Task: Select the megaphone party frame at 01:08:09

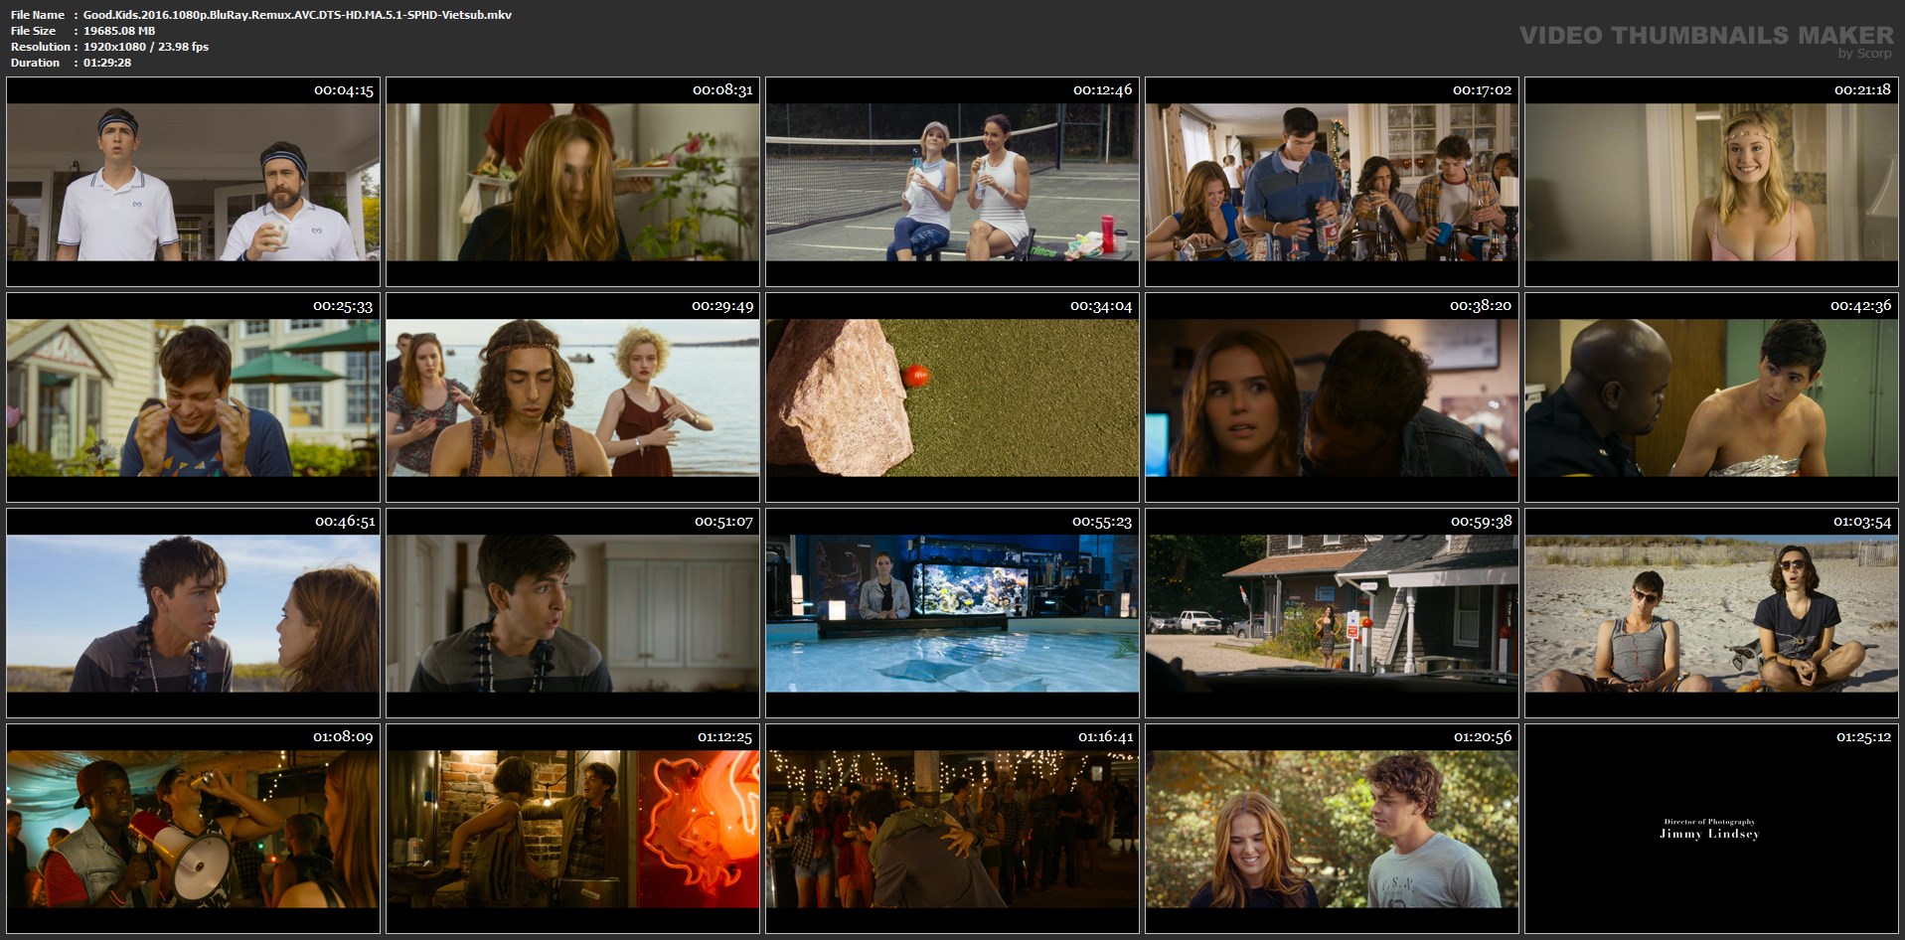Action: (193, 829)
